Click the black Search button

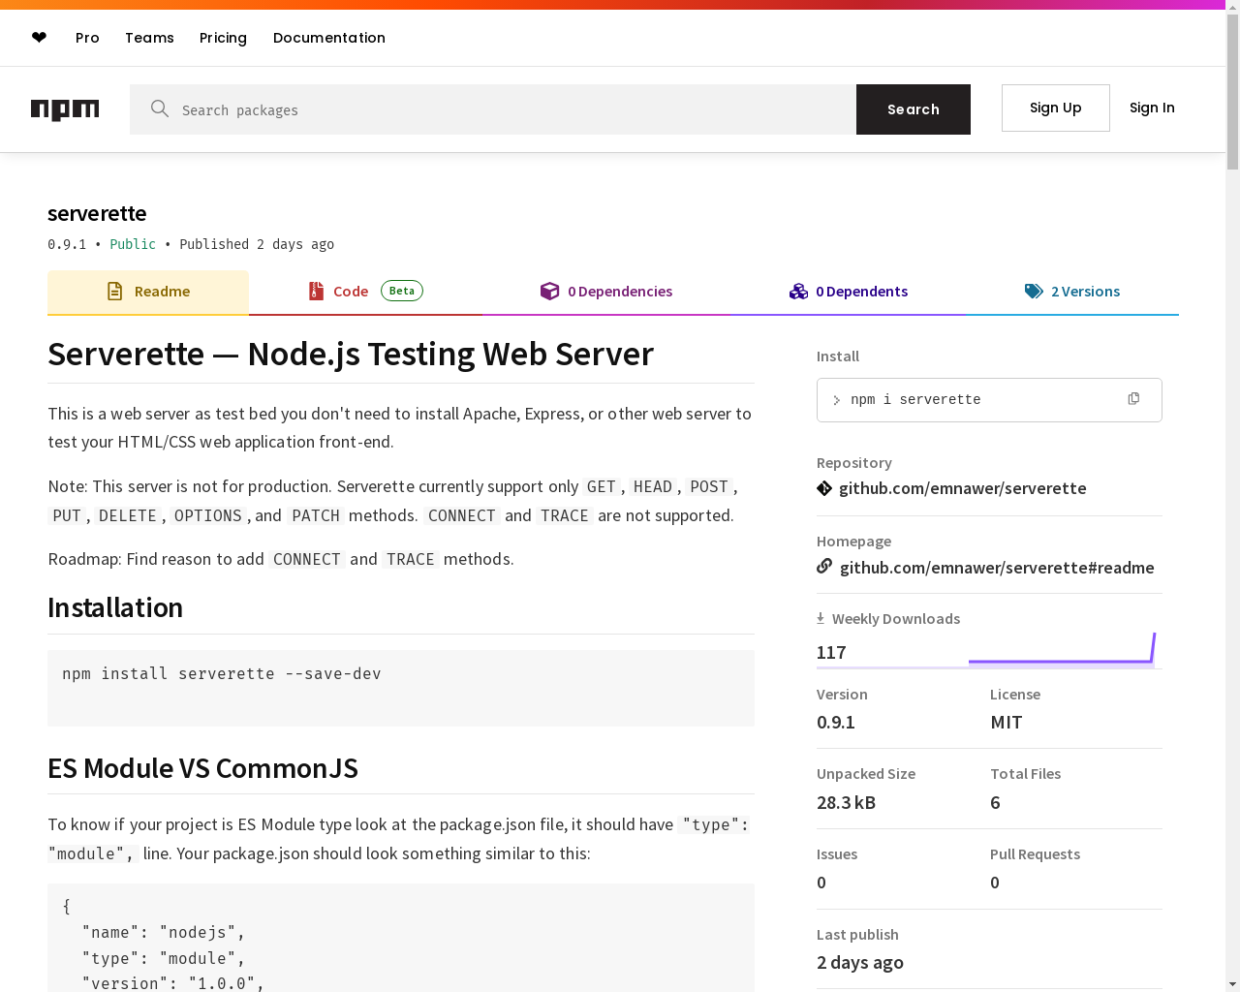(x=914, y=109)
